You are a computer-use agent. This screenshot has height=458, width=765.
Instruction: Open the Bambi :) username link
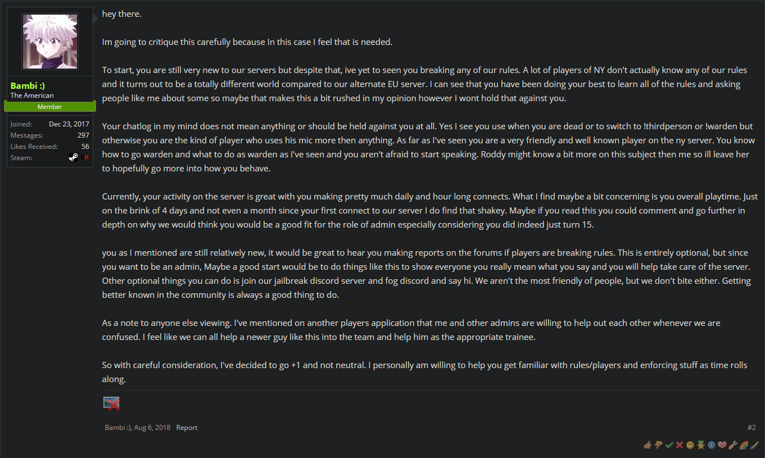click(28, 85)
